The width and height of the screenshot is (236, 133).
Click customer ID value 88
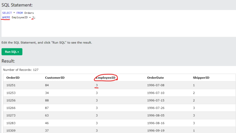tap(47, 100)
